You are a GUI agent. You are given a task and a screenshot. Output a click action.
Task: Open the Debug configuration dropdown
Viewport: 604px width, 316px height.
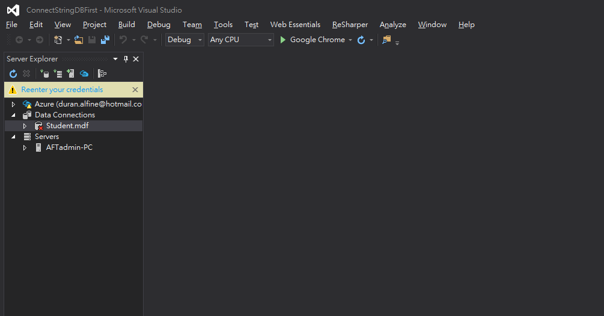185,40
